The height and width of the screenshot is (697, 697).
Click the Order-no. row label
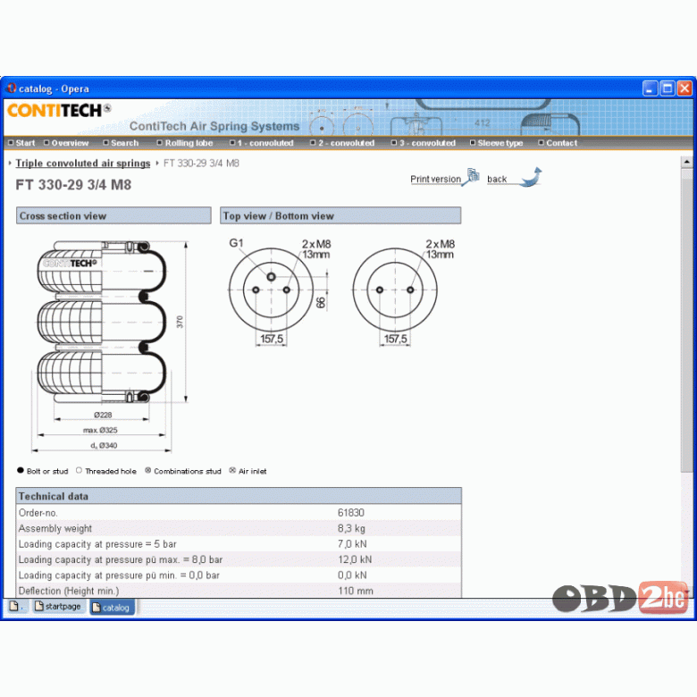38,513
